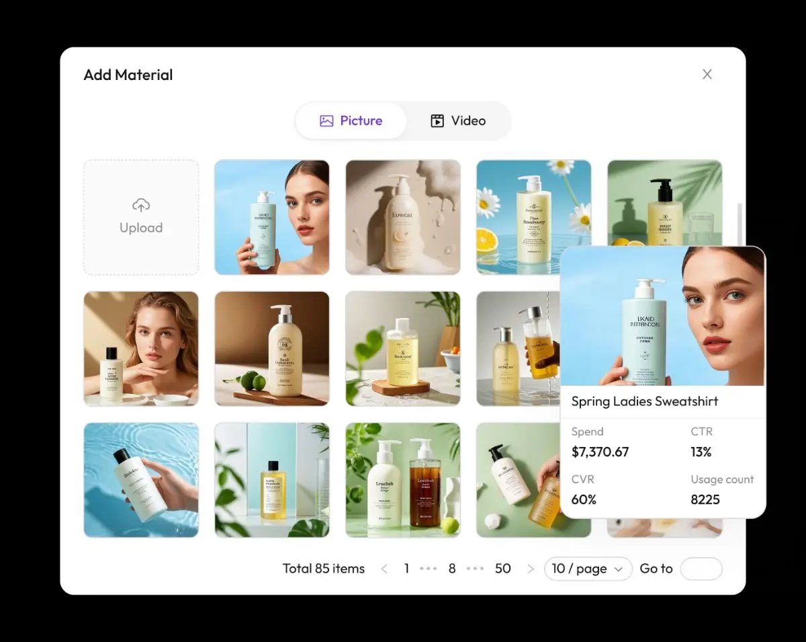The image size is (806, 642).
Task: Close the Add Material dialog
Action: pyautogui.click(x=707, y=75)
